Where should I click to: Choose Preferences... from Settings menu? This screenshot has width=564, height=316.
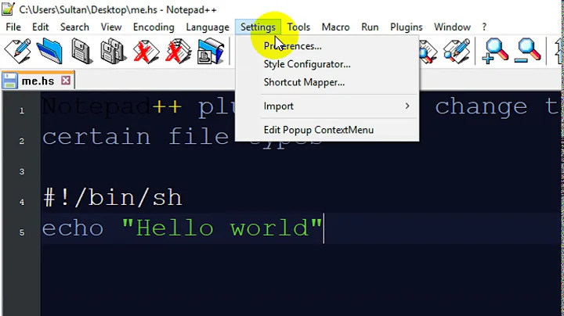[x=327, y=46]
